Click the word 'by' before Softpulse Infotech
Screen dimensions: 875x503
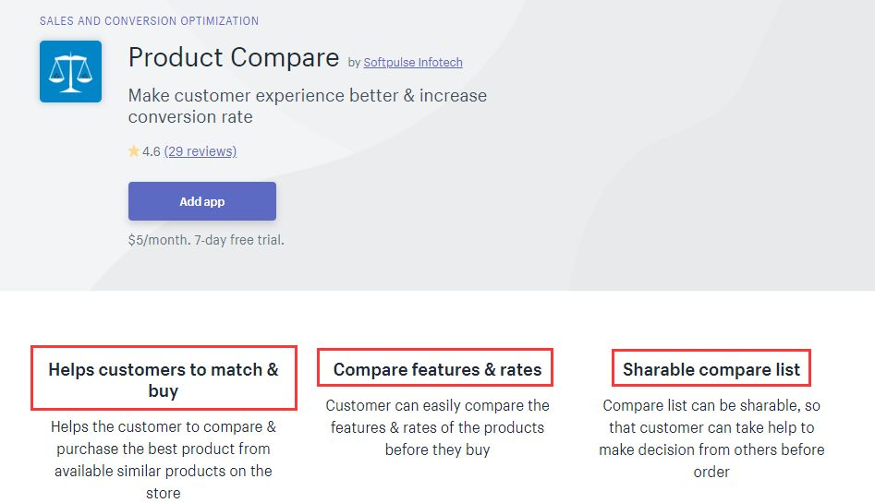point(355,63)
